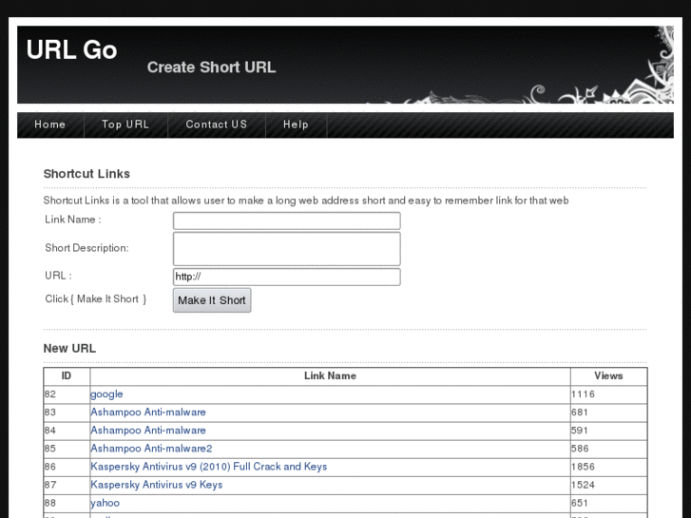Select the views value 1856
Screen dimensions: 691x518
click(x=584, y=467)
